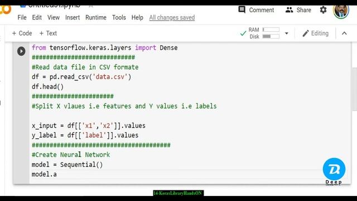This screenshot has width=357, height=201.
Task: Click the Colab logo
Action: (6, 9)
